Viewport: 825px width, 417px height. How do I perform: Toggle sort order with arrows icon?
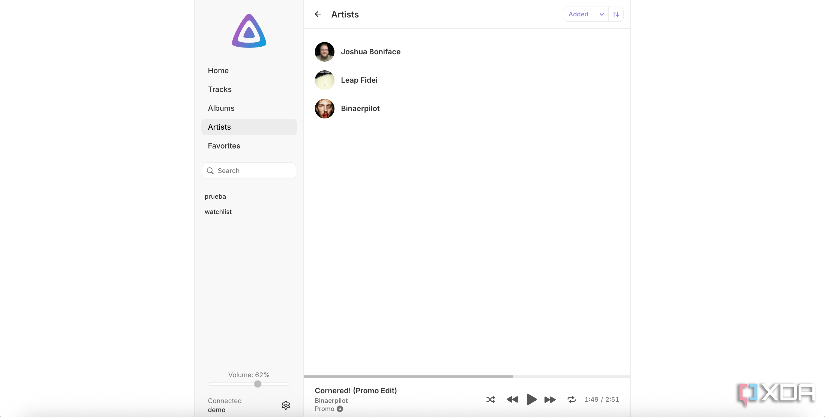[616, 14]
